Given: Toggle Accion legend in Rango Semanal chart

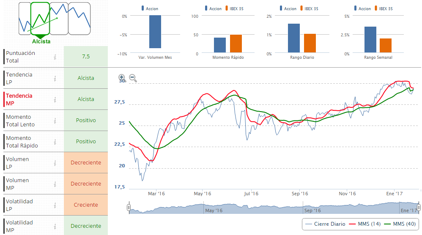Looking at the screenshot, I should pyautogui.click(x=363, y=8).
